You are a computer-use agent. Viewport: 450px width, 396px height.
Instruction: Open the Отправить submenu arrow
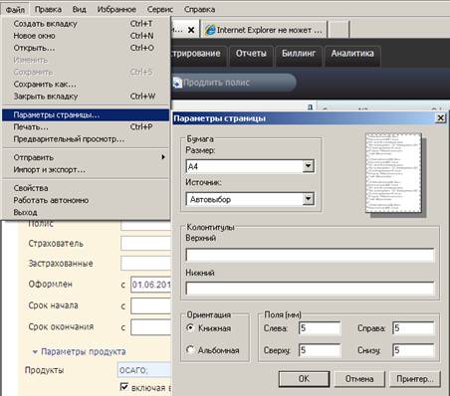tap(163, 157)
